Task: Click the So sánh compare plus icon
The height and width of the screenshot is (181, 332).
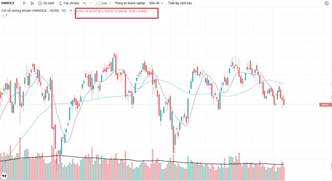Action: [40, 3]
